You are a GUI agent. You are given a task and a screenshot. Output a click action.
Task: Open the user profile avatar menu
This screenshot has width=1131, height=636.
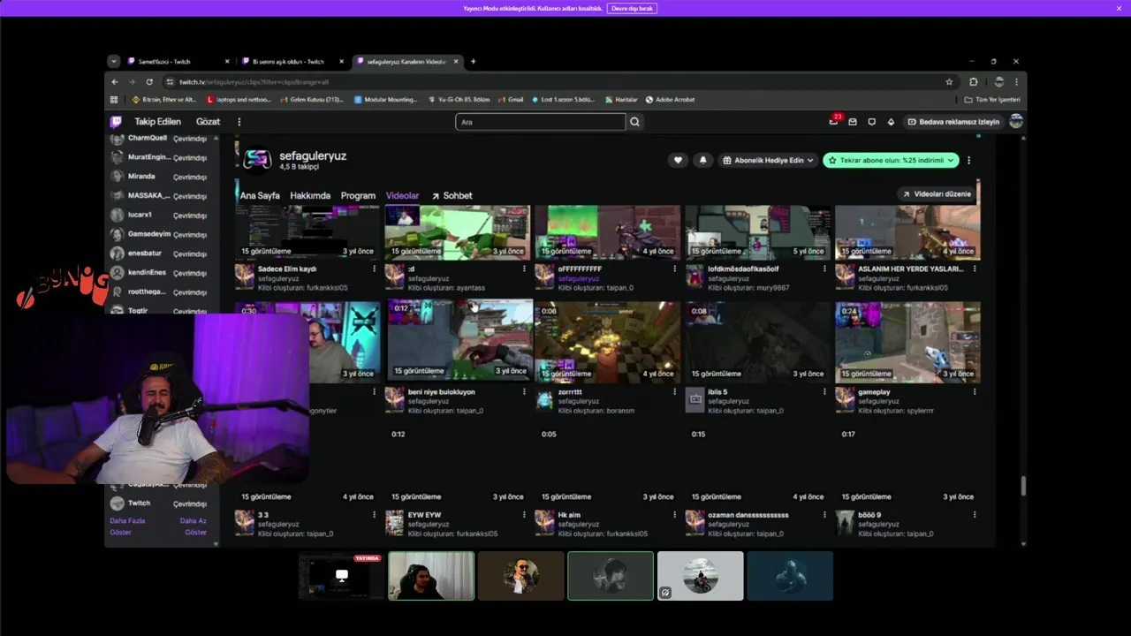1016,122
